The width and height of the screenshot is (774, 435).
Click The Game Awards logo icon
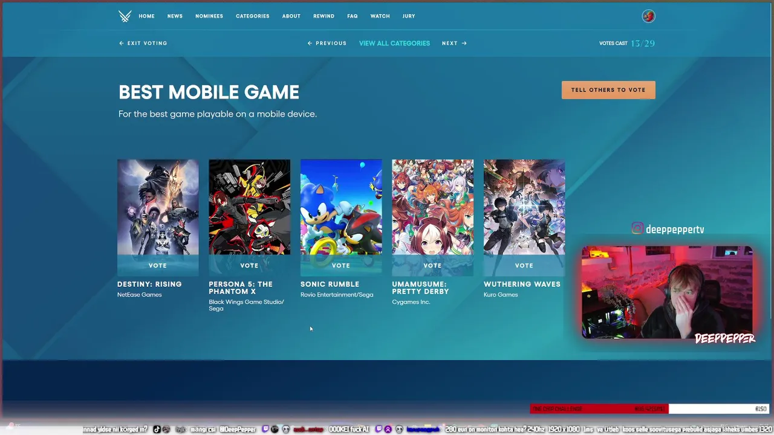[x=125, y=16]
